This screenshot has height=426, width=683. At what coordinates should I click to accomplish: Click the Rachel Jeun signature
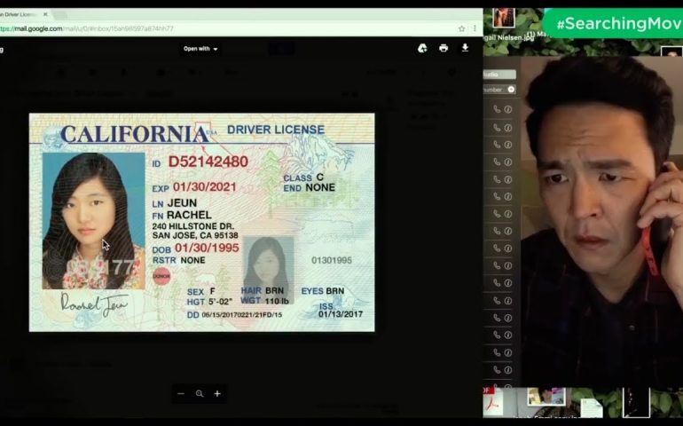pos(94,304)
